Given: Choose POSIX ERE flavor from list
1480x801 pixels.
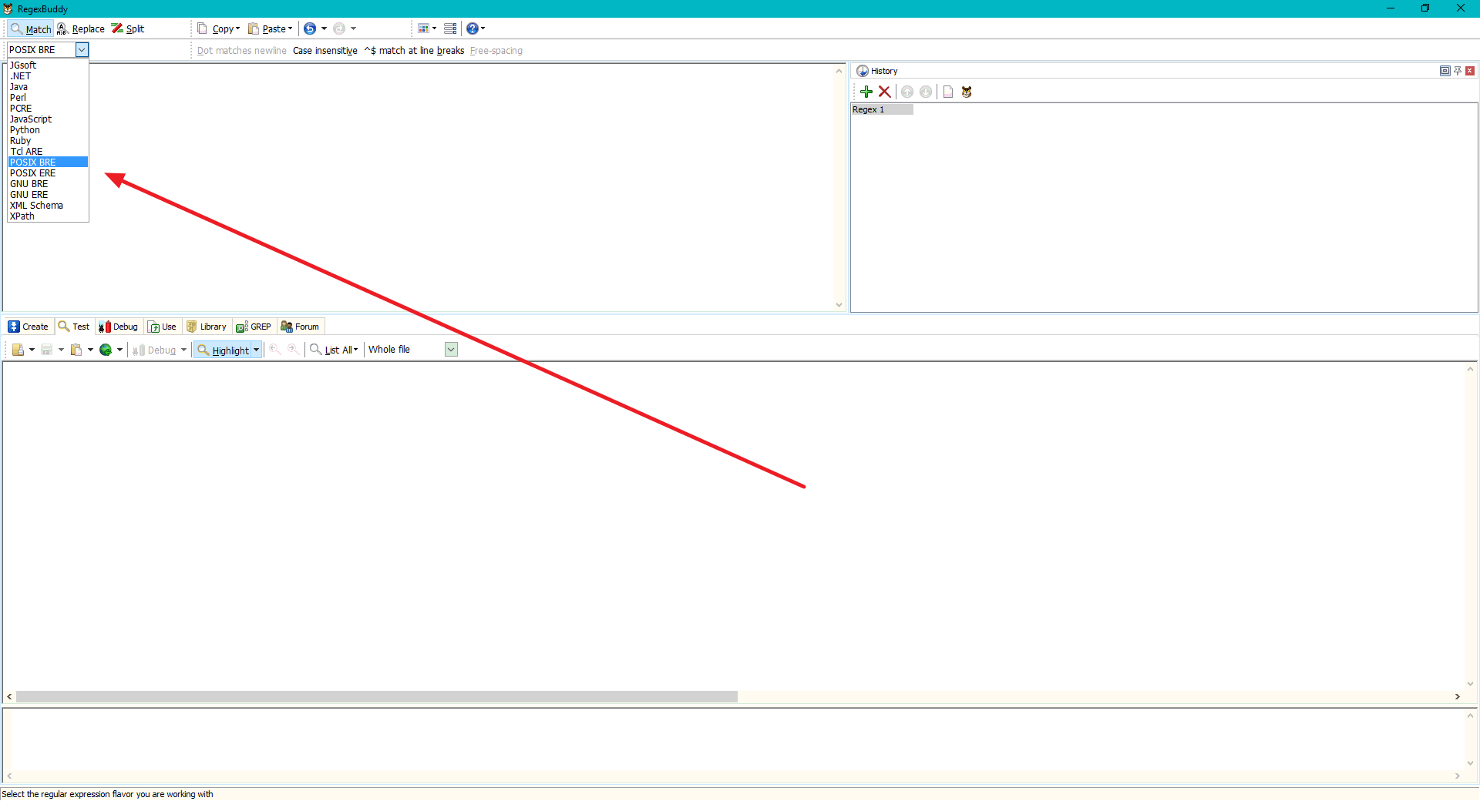Looking at the screenshot, I should 48,173.
